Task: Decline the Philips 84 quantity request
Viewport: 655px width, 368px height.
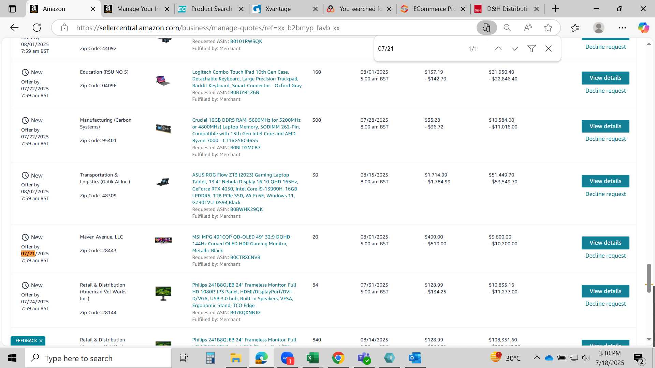Action: [x=606, y=304]
